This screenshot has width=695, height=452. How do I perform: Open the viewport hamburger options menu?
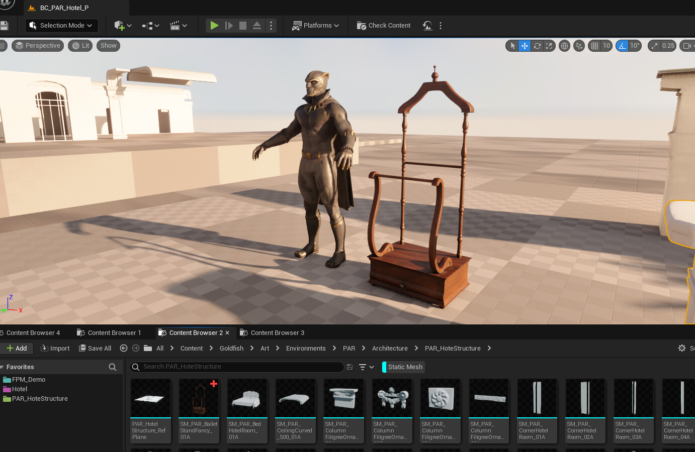click(3, 46)
